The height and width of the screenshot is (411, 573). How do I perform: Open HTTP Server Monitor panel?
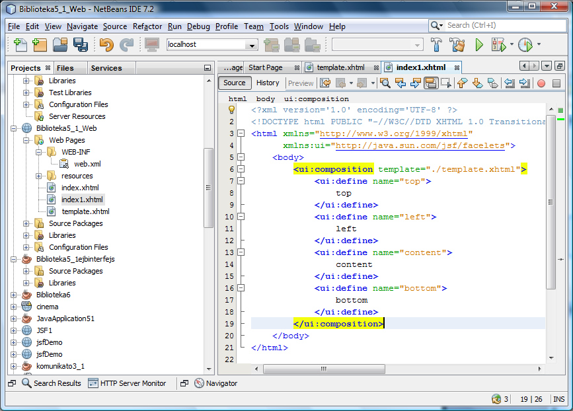(x=127, y=383)
